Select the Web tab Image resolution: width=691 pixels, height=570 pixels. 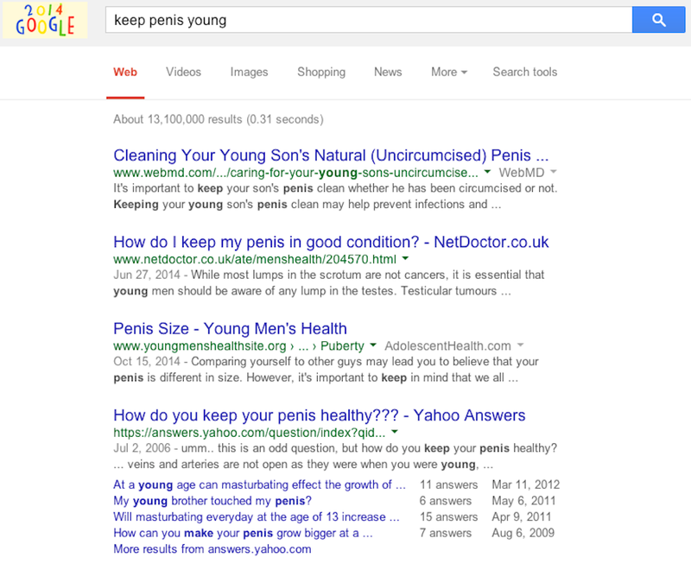pos(125,72)
